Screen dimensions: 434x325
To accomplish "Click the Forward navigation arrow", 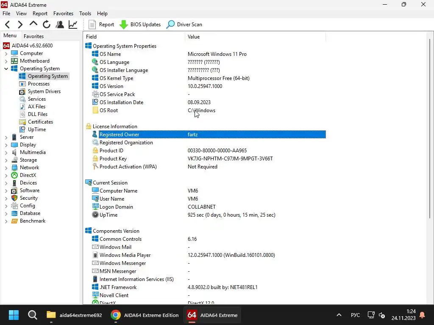I will pyautogui.click(x=20, y=25).
